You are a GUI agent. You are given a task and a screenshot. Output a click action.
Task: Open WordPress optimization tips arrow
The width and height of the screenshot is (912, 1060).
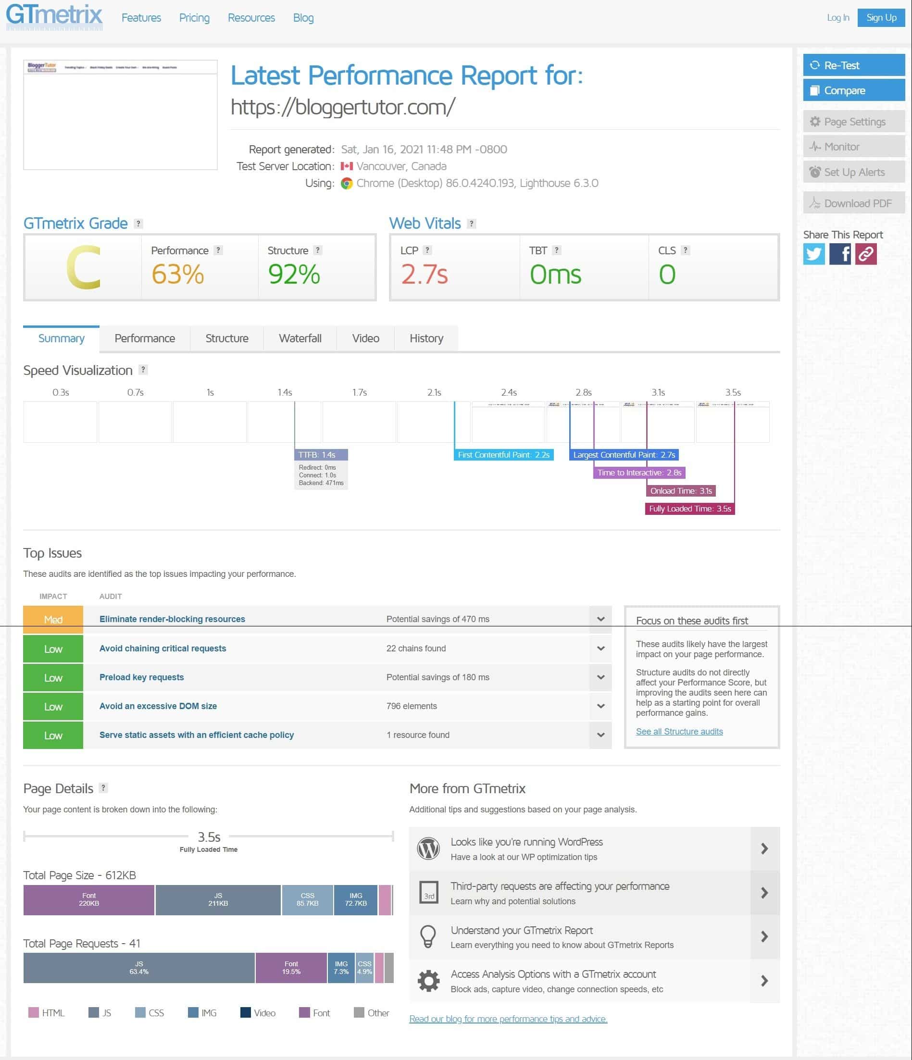click(765, 848)
